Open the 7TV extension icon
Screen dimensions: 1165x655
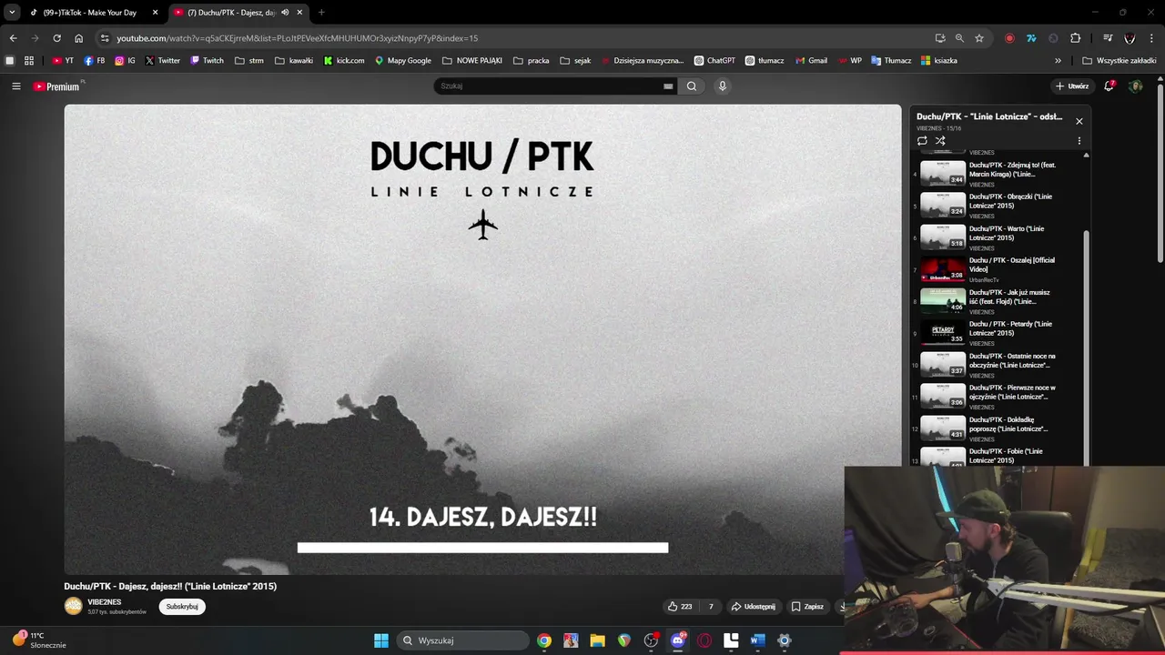tap(1031, 38)
